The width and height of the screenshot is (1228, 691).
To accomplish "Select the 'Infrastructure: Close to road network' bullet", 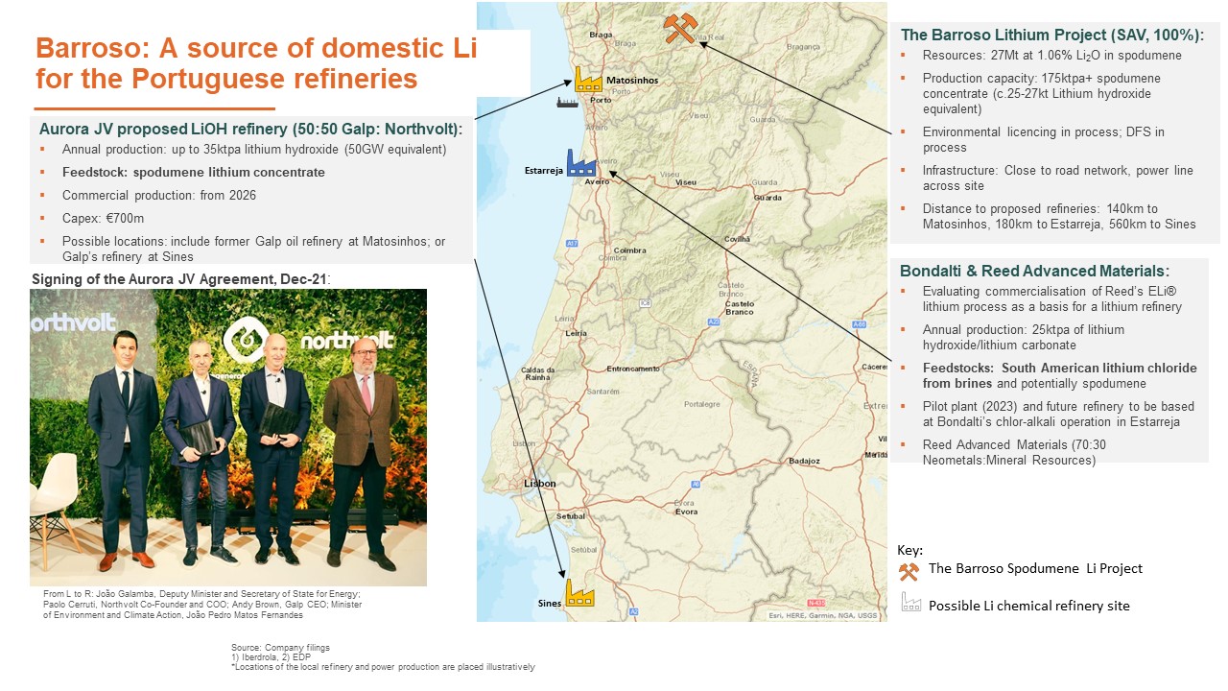I will pyautogui.click(x=1058, y=178).
